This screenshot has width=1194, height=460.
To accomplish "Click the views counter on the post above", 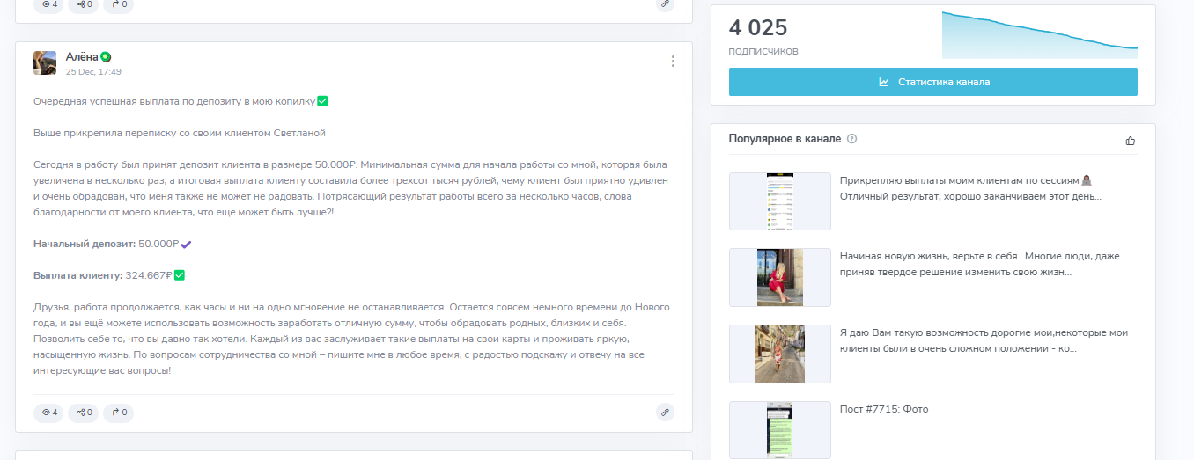I will click(48, 4).
